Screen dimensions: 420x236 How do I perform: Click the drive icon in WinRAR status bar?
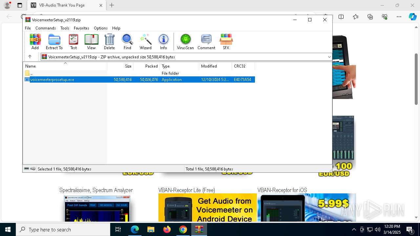click(27, 169)
